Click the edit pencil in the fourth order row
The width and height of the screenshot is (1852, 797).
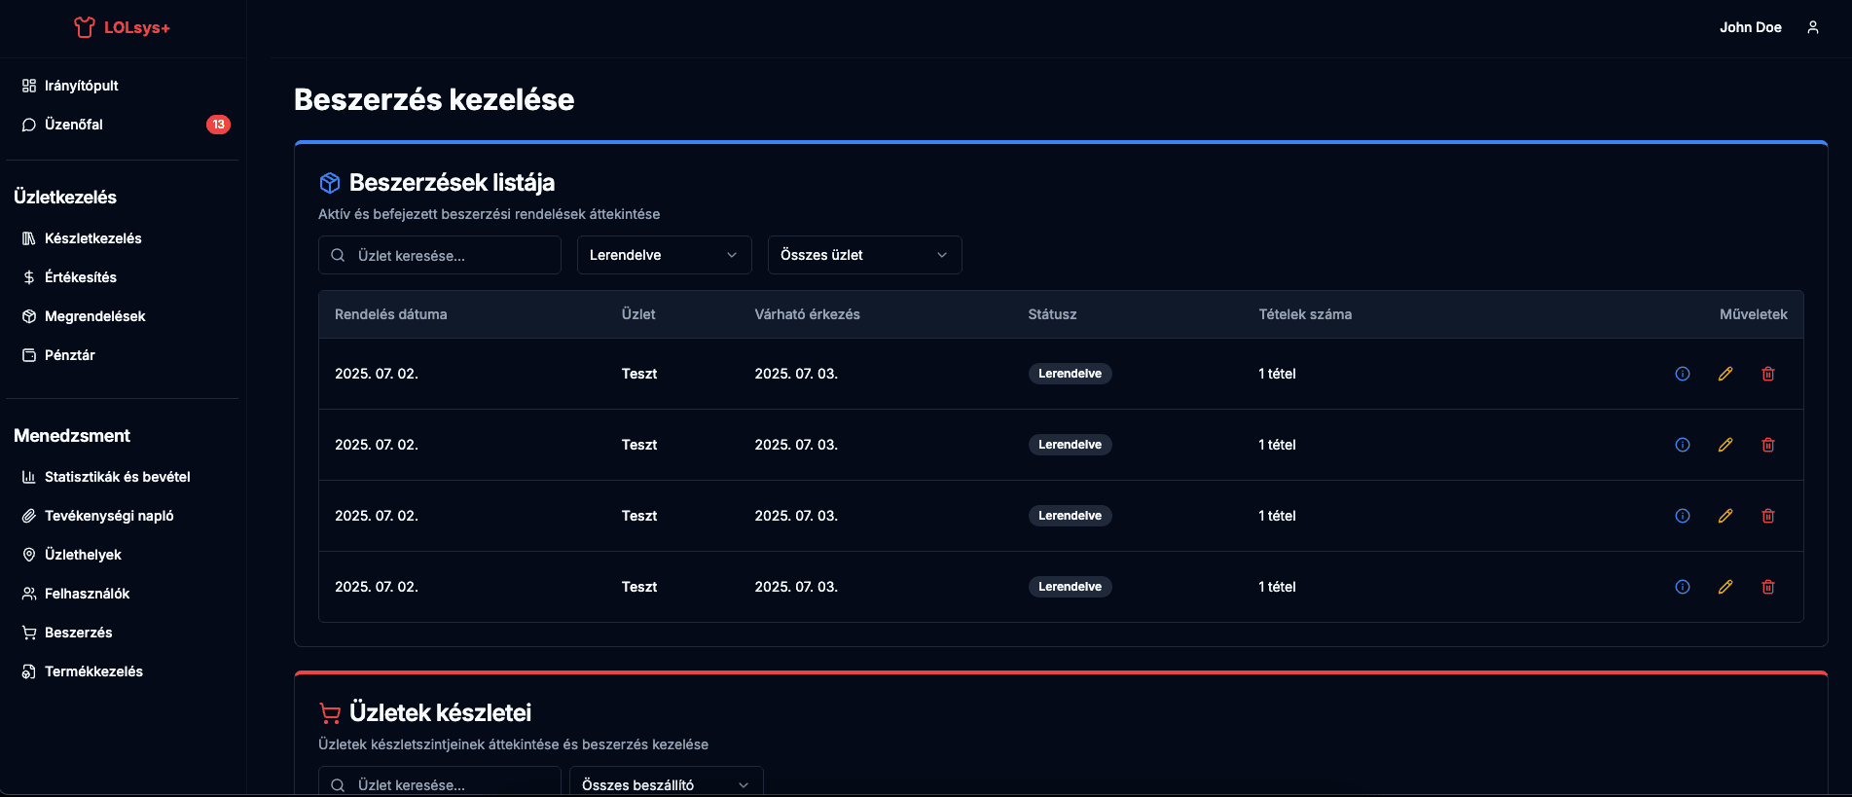[1725, 587]
